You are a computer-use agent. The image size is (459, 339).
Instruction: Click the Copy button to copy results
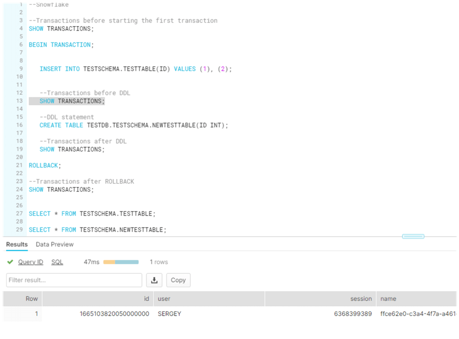click(x=178, y=280)
